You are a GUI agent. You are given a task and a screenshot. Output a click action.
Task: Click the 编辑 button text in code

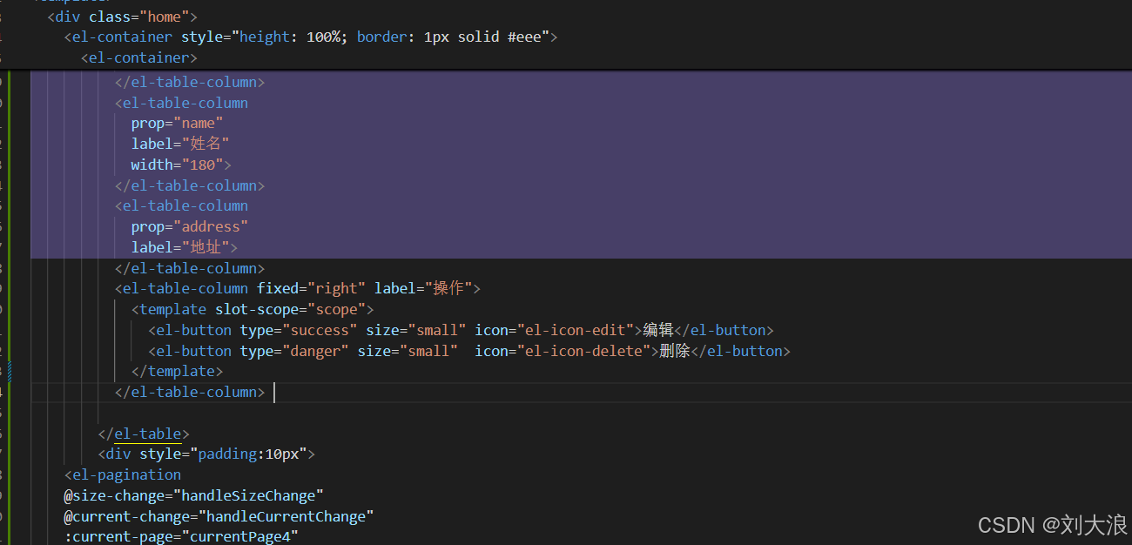tap(658, 330)
